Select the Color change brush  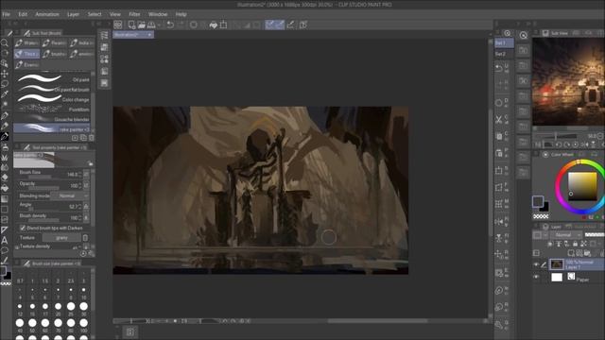pos(52,99)
